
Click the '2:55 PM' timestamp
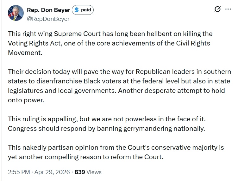19,172
